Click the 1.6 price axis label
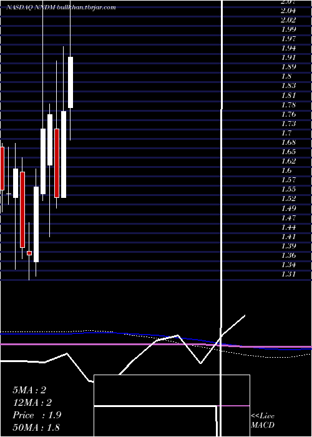 coord(286,170)
